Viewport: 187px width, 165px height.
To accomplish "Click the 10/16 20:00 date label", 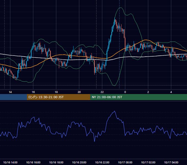I will click(x=79, y=162).
